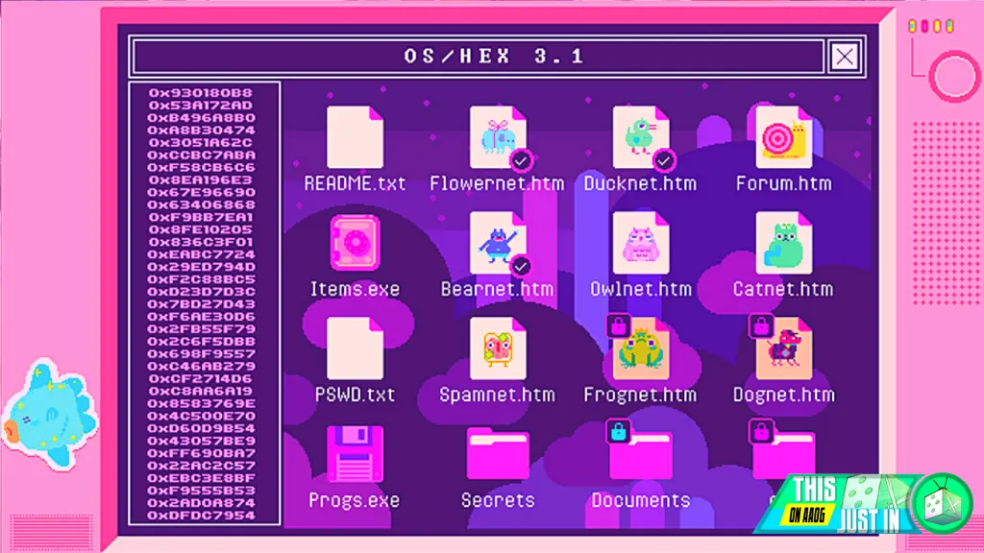Select hex line 0xD60D9B54
This screenshot has width=984, height=553.
(x=201, y=428)
